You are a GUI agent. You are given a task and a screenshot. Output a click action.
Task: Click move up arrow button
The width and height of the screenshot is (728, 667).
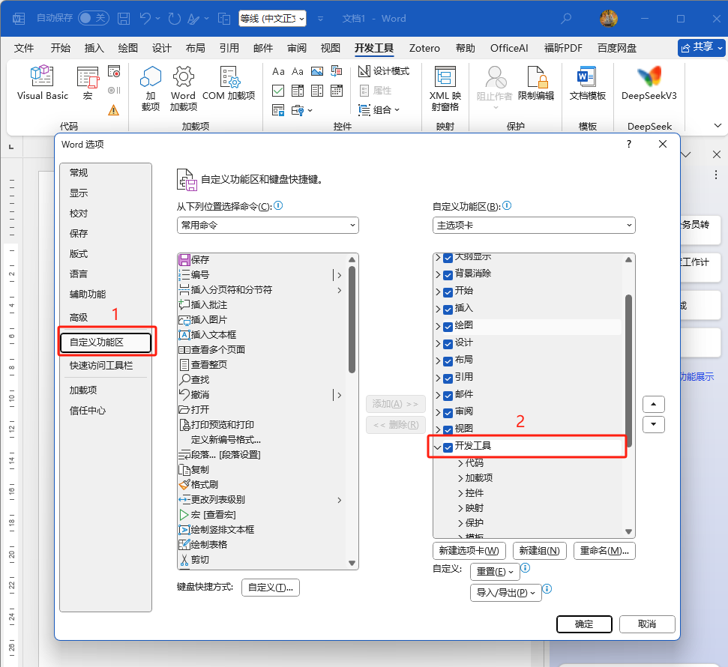pyautogui.click(x=654, y=404)
